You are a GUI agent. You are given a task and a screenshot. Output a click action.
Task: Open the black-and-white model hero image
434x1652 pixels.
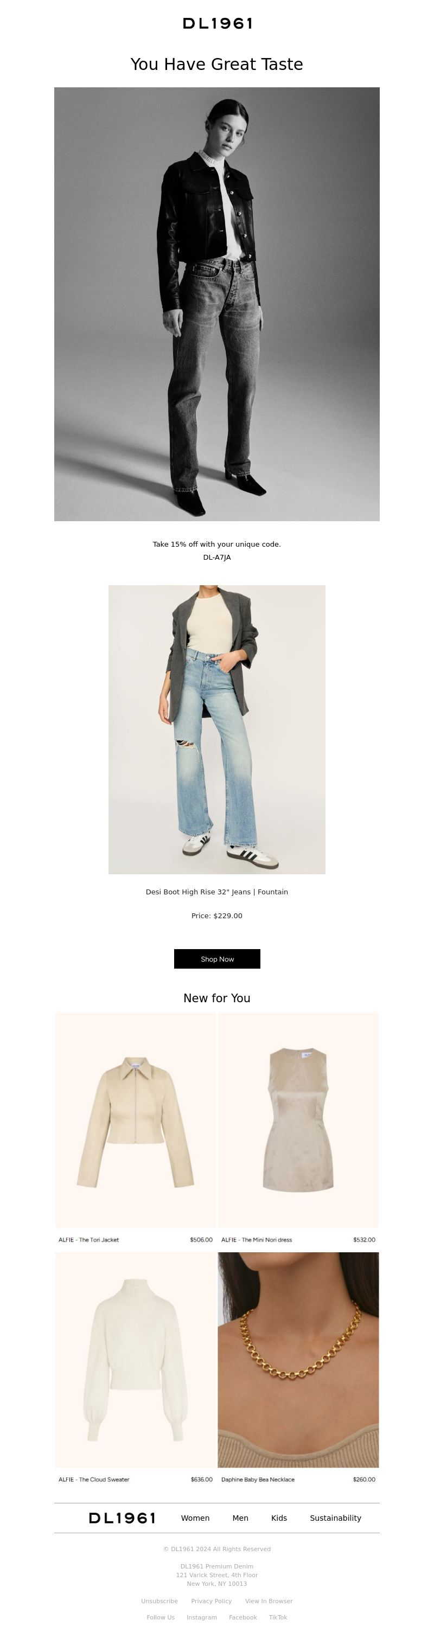click(x=216, y=304)
